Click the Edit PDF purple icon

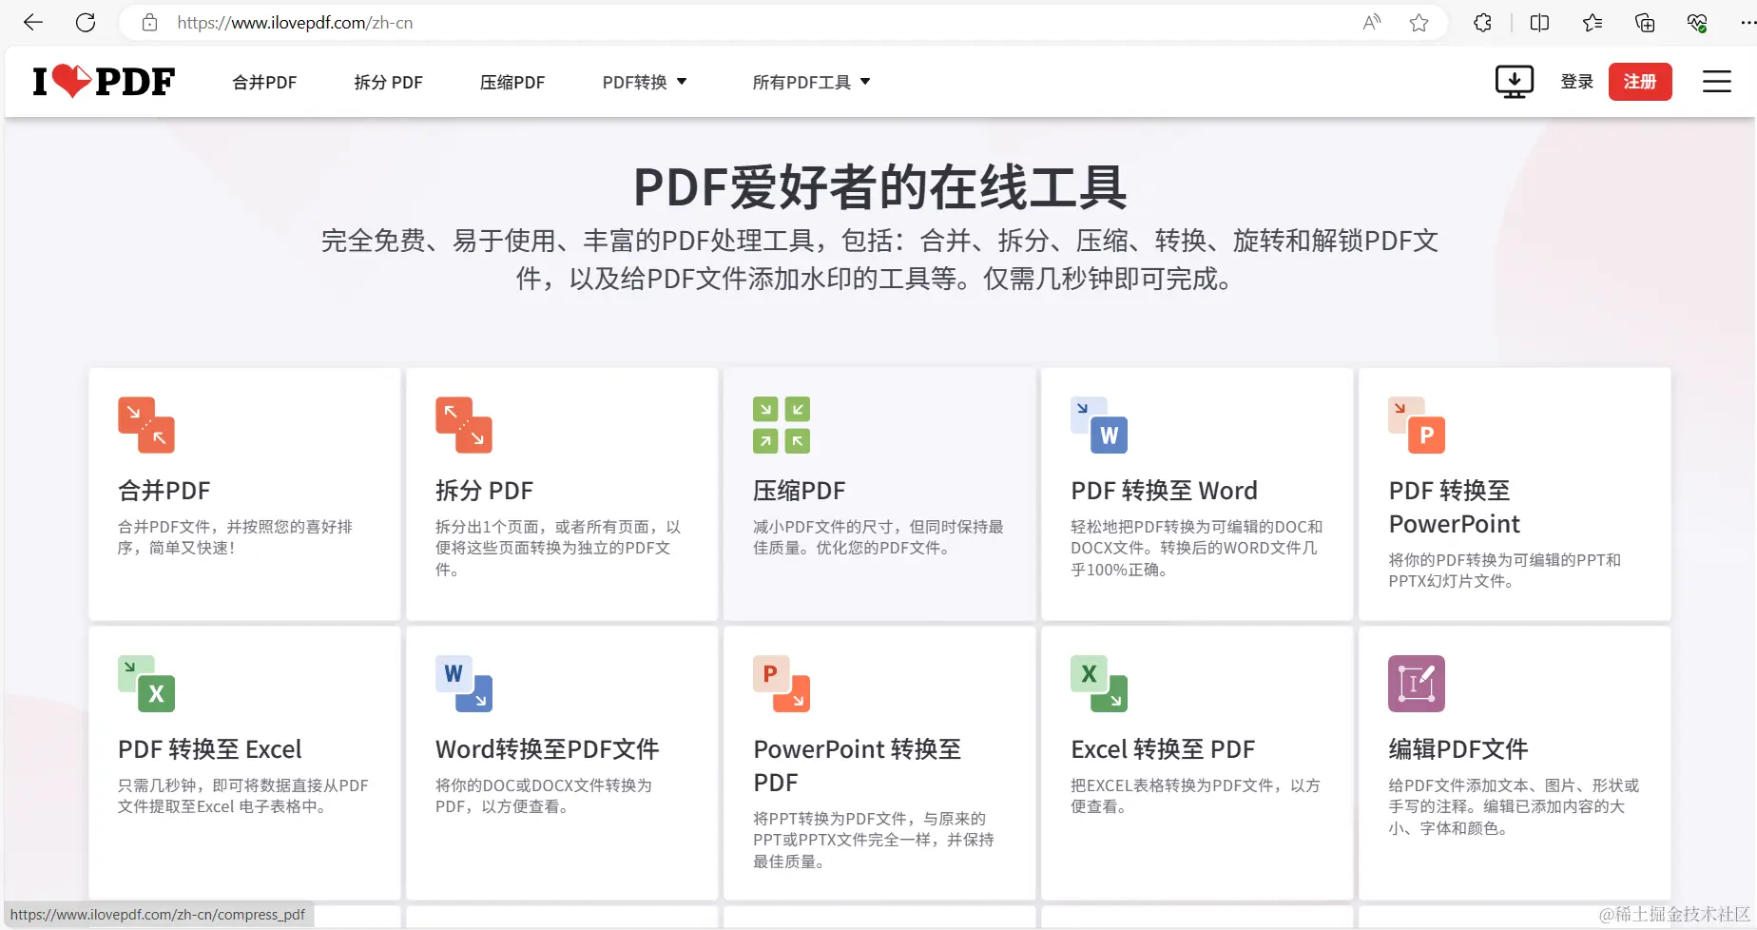(x=1417, y=684)
